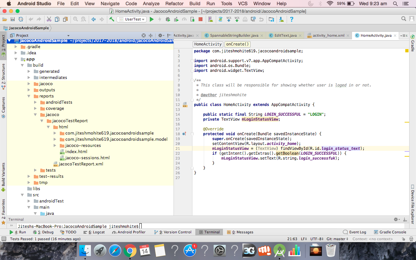The height and width of the screenshot is (260, 416).
Task: Click the Synchronize toolbar icon
Action: [21, 19]
